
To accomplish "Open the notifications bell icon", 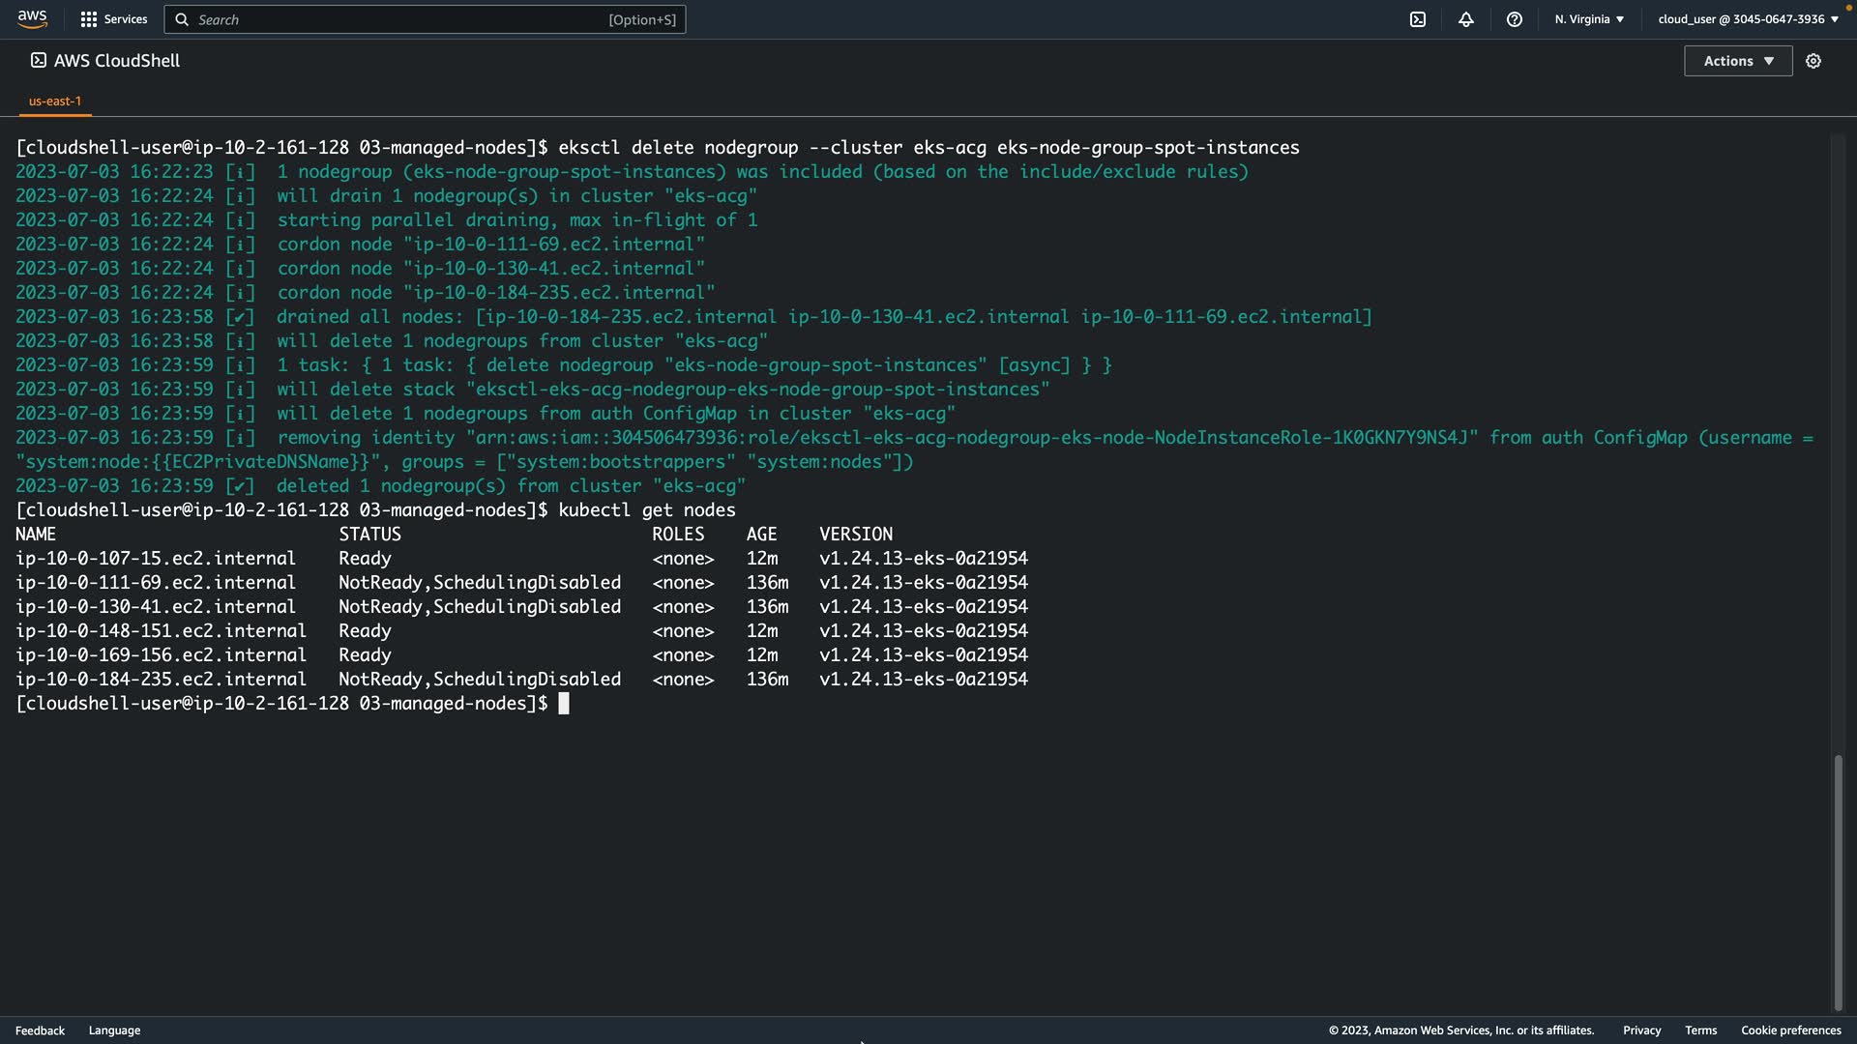I will click(1466, 19).
